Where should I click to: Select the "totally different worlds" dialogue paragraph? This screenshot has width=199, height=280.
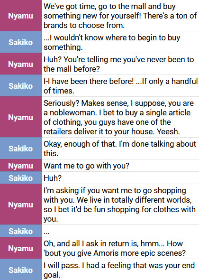(x=119, y=205)
